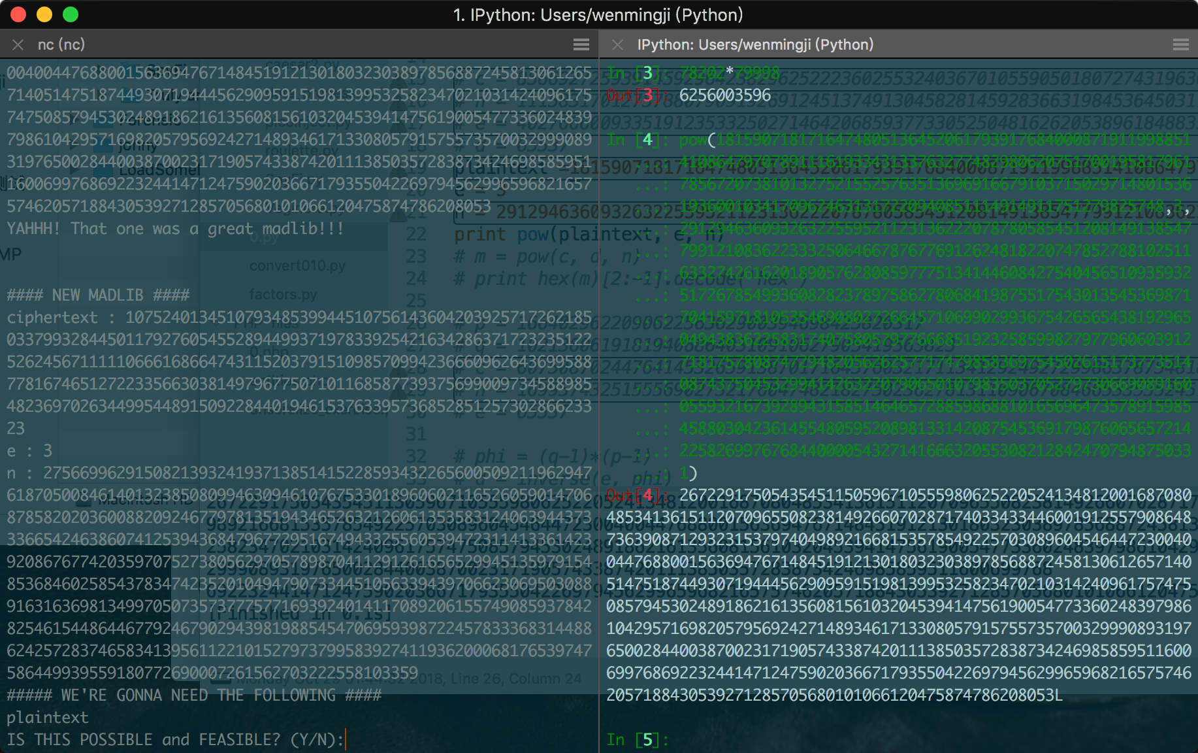This screenshot has width=1198, height=753.
Task: Select the nc (nc) pane title
Action: click(x=61, y=44)
